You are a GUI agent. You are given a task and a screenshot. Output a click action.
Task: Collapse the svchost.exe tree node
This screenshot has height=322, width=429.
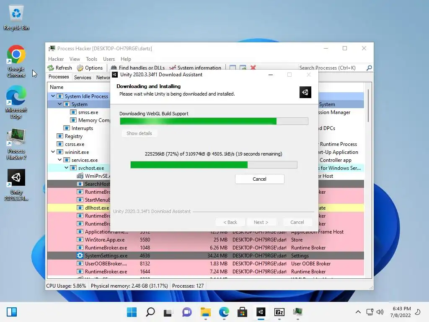click(66, 167)
